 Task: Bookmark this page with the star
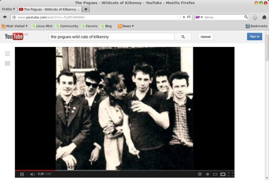[179, 17]
